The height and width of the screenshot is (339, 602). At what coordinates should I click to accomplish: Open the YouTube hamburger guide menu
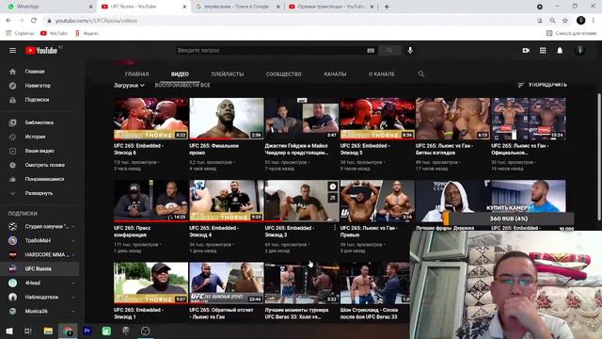[12, 50]
